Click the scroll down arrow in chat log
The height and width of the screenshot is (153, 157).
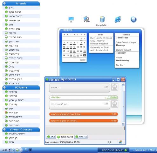pyautogui.click(x=123, y=124)
